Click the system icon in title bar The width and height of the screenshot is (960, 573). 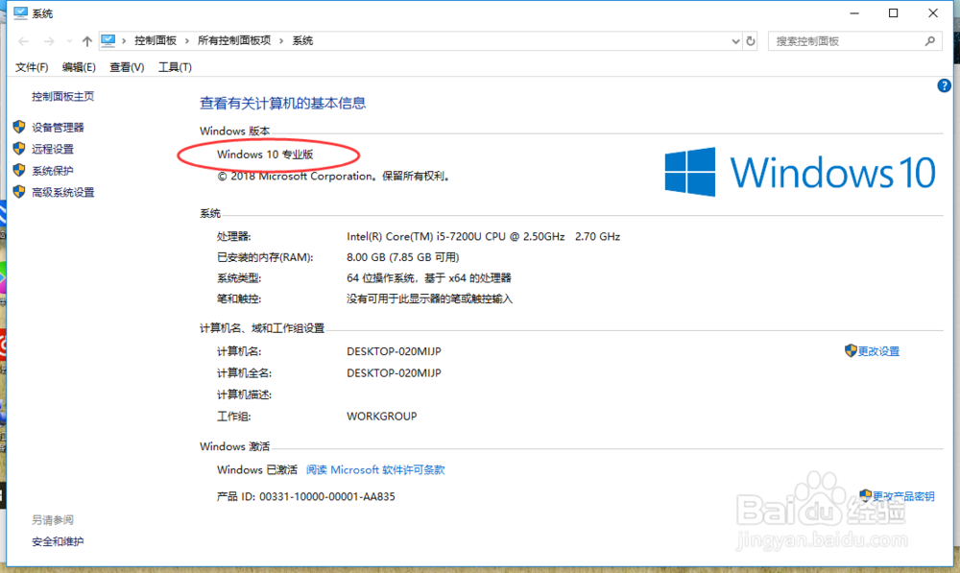click(20, 12)
